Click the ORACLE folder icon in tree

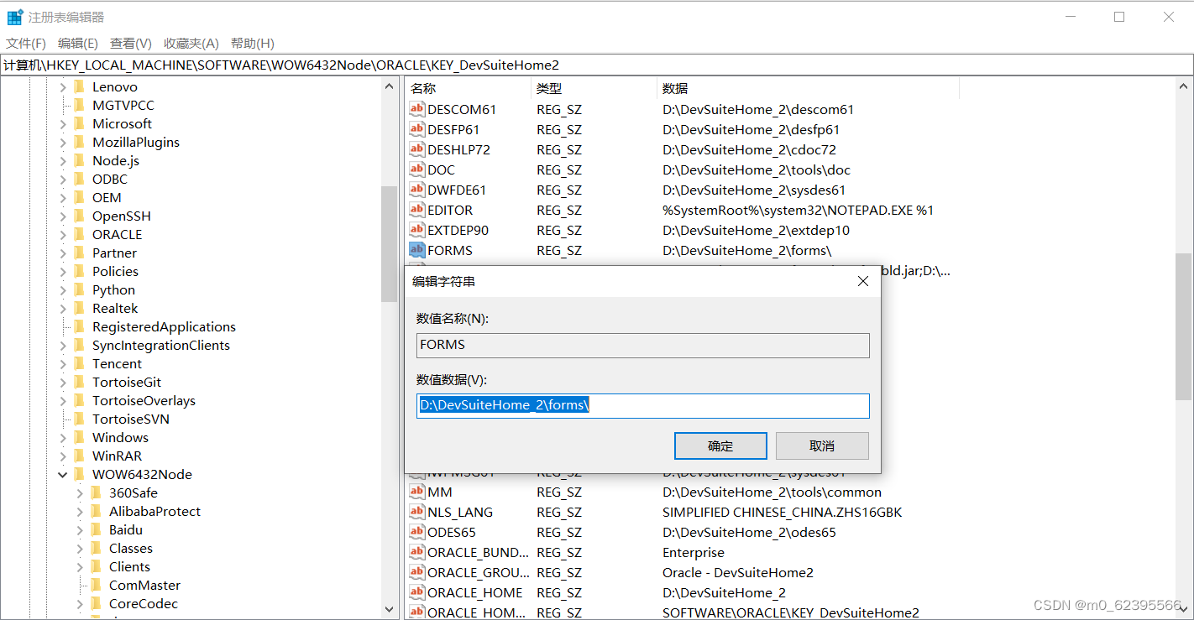[x=79, y=234]
